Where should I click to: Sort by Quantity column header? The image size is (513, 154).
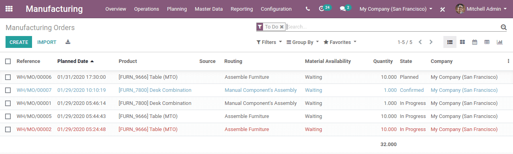383,61
